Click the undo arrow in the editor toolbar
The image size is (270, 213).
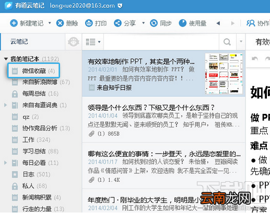255,59
